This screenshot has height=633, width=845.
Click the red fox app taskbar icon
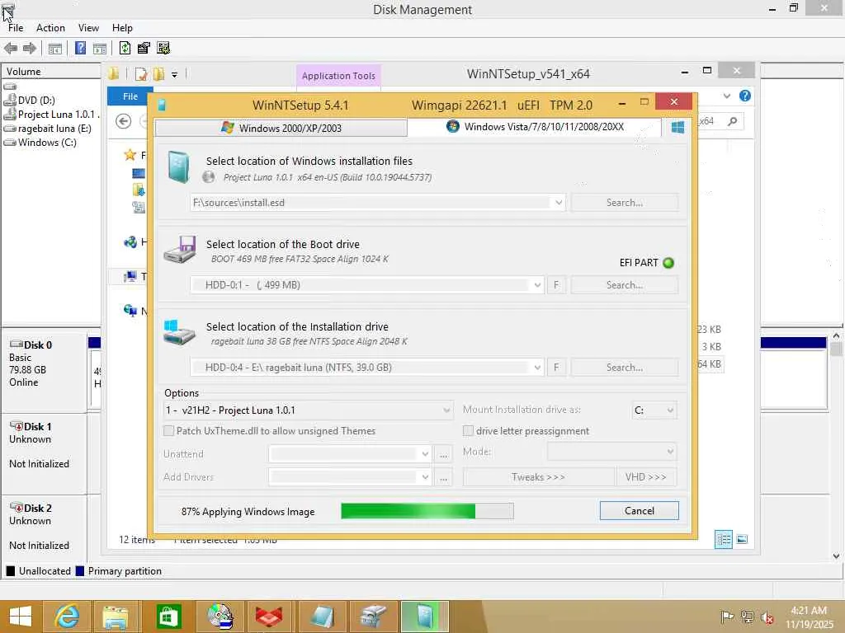point(269,617)
